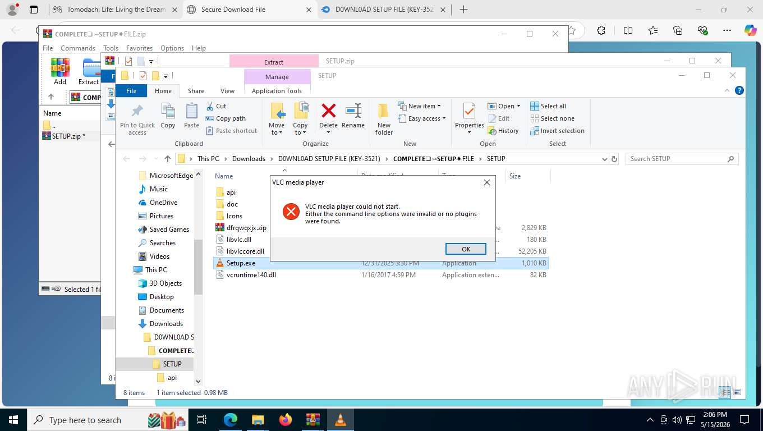Switch to the View ribbon tab
Image resolution: width=763 pixels, height=431 pixels.
[227, 91]
